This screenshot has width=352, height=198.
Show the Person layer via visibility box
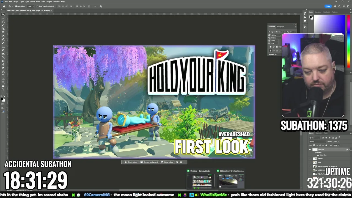(310, 159)
